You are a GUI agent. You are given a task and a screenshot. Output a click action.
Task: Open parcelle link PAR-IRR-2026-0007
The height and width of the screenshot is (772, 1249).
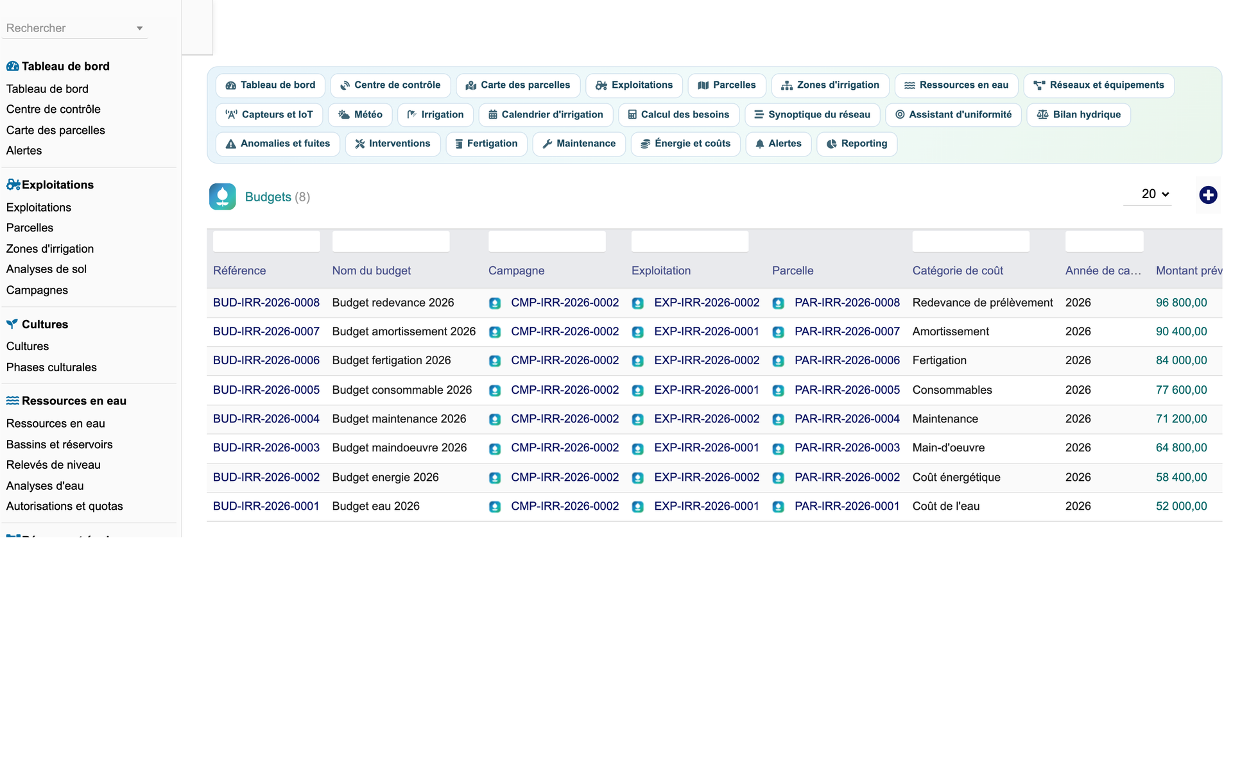point(847,331)
